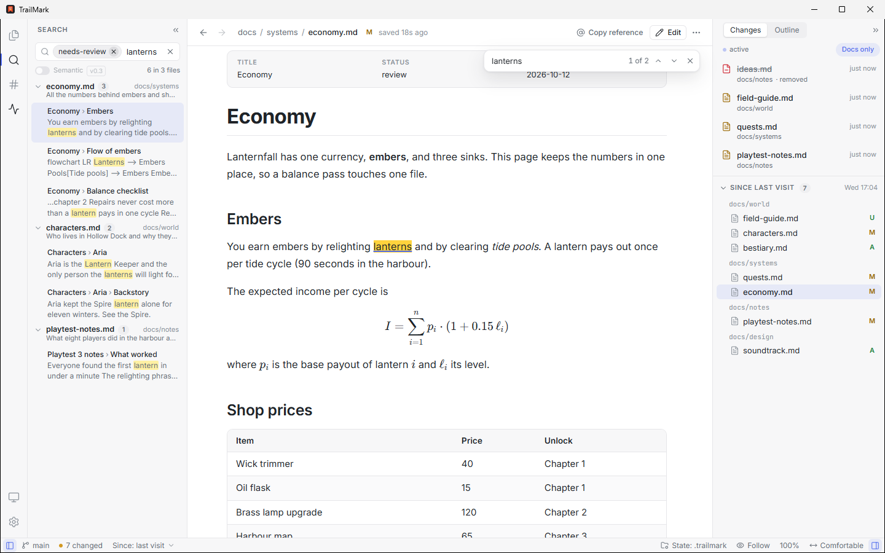Click the main branch indicator
Image resolution: width=885 pixels, height=553 pixels.
pos(36,546)
